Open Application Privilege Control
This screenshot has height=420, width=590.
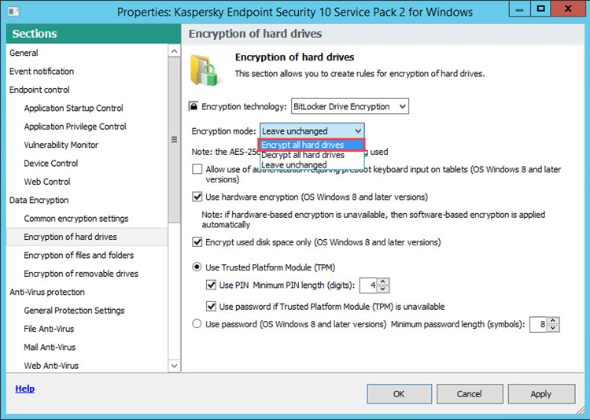(x=87, y=127)
